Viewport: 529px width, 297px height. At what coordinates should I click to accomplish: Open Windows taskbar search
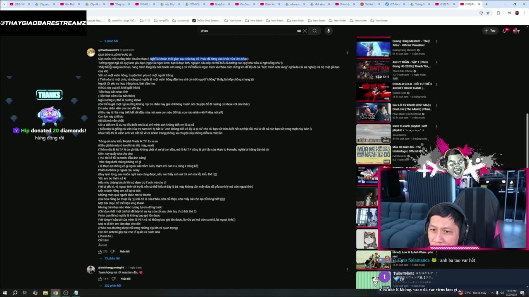point(15,293)
